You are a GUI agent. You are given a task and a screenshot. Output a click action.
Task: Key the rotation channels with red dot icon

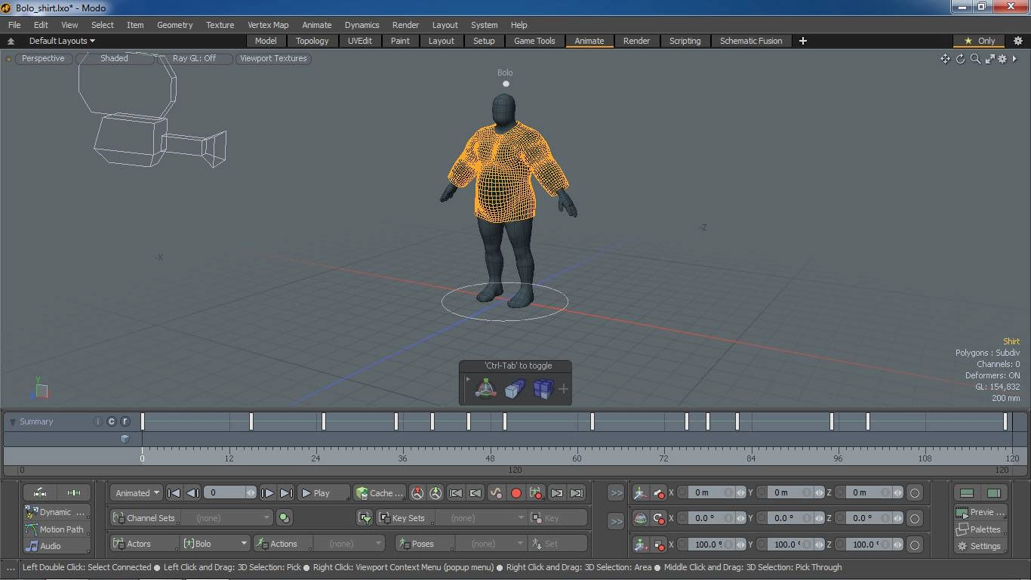click(658, 518)
